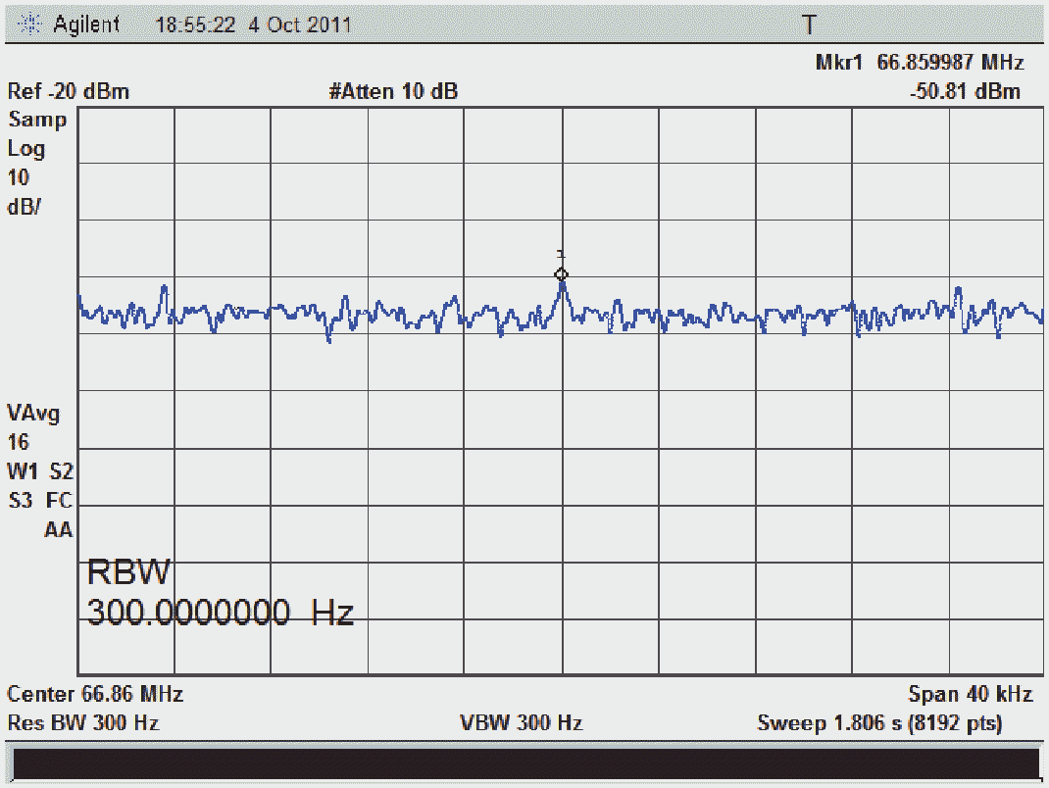Click the VAvg video averaging label
Image resolution: width=1049 pixels, height=788 pixels.
pos(33,413)
